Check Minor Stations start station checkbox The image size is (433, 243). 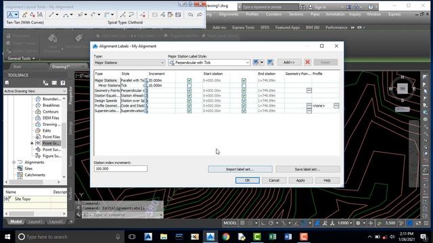(x=189, y=86)
